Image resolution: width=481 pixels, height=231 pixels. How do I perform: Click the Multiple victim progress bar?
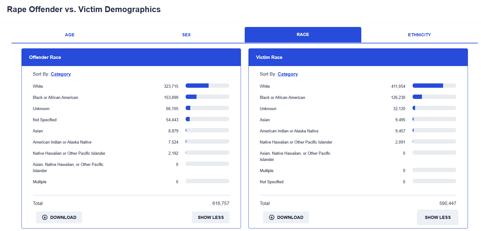click(x=434, y=170)
